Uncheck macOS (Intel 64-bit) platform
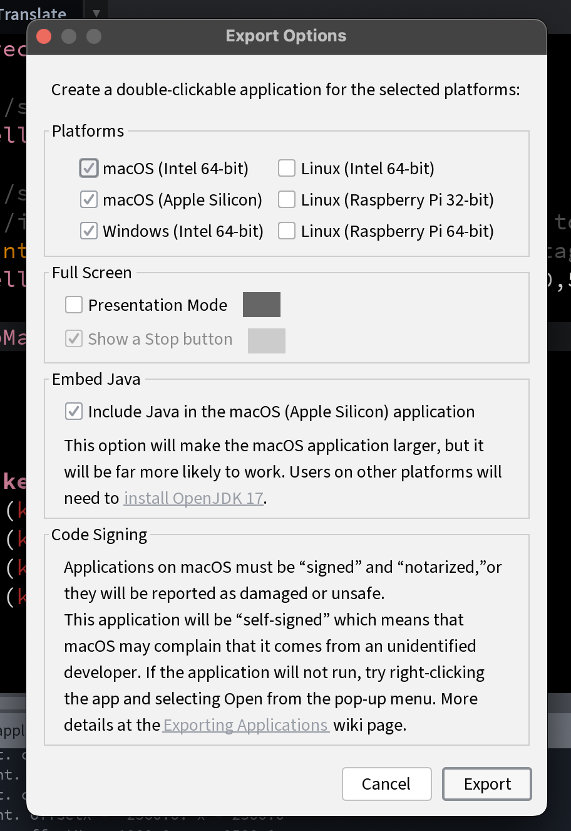The height and width of the screenshot is (831, 571). click(x=89, y=168)
